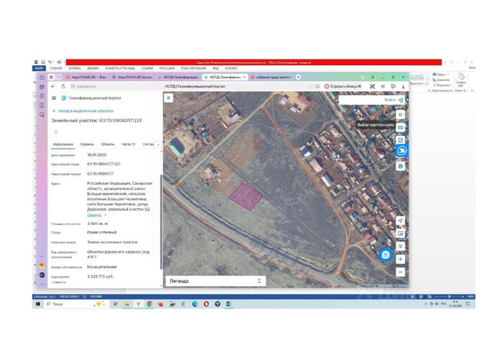
Task: Click Word Найти button in ribbon
Action: coord(439,74)
